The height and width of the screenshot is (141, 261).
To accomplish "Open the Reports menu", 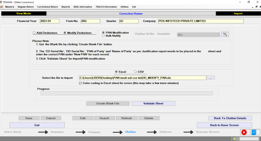I will click(x=66, y=7).
